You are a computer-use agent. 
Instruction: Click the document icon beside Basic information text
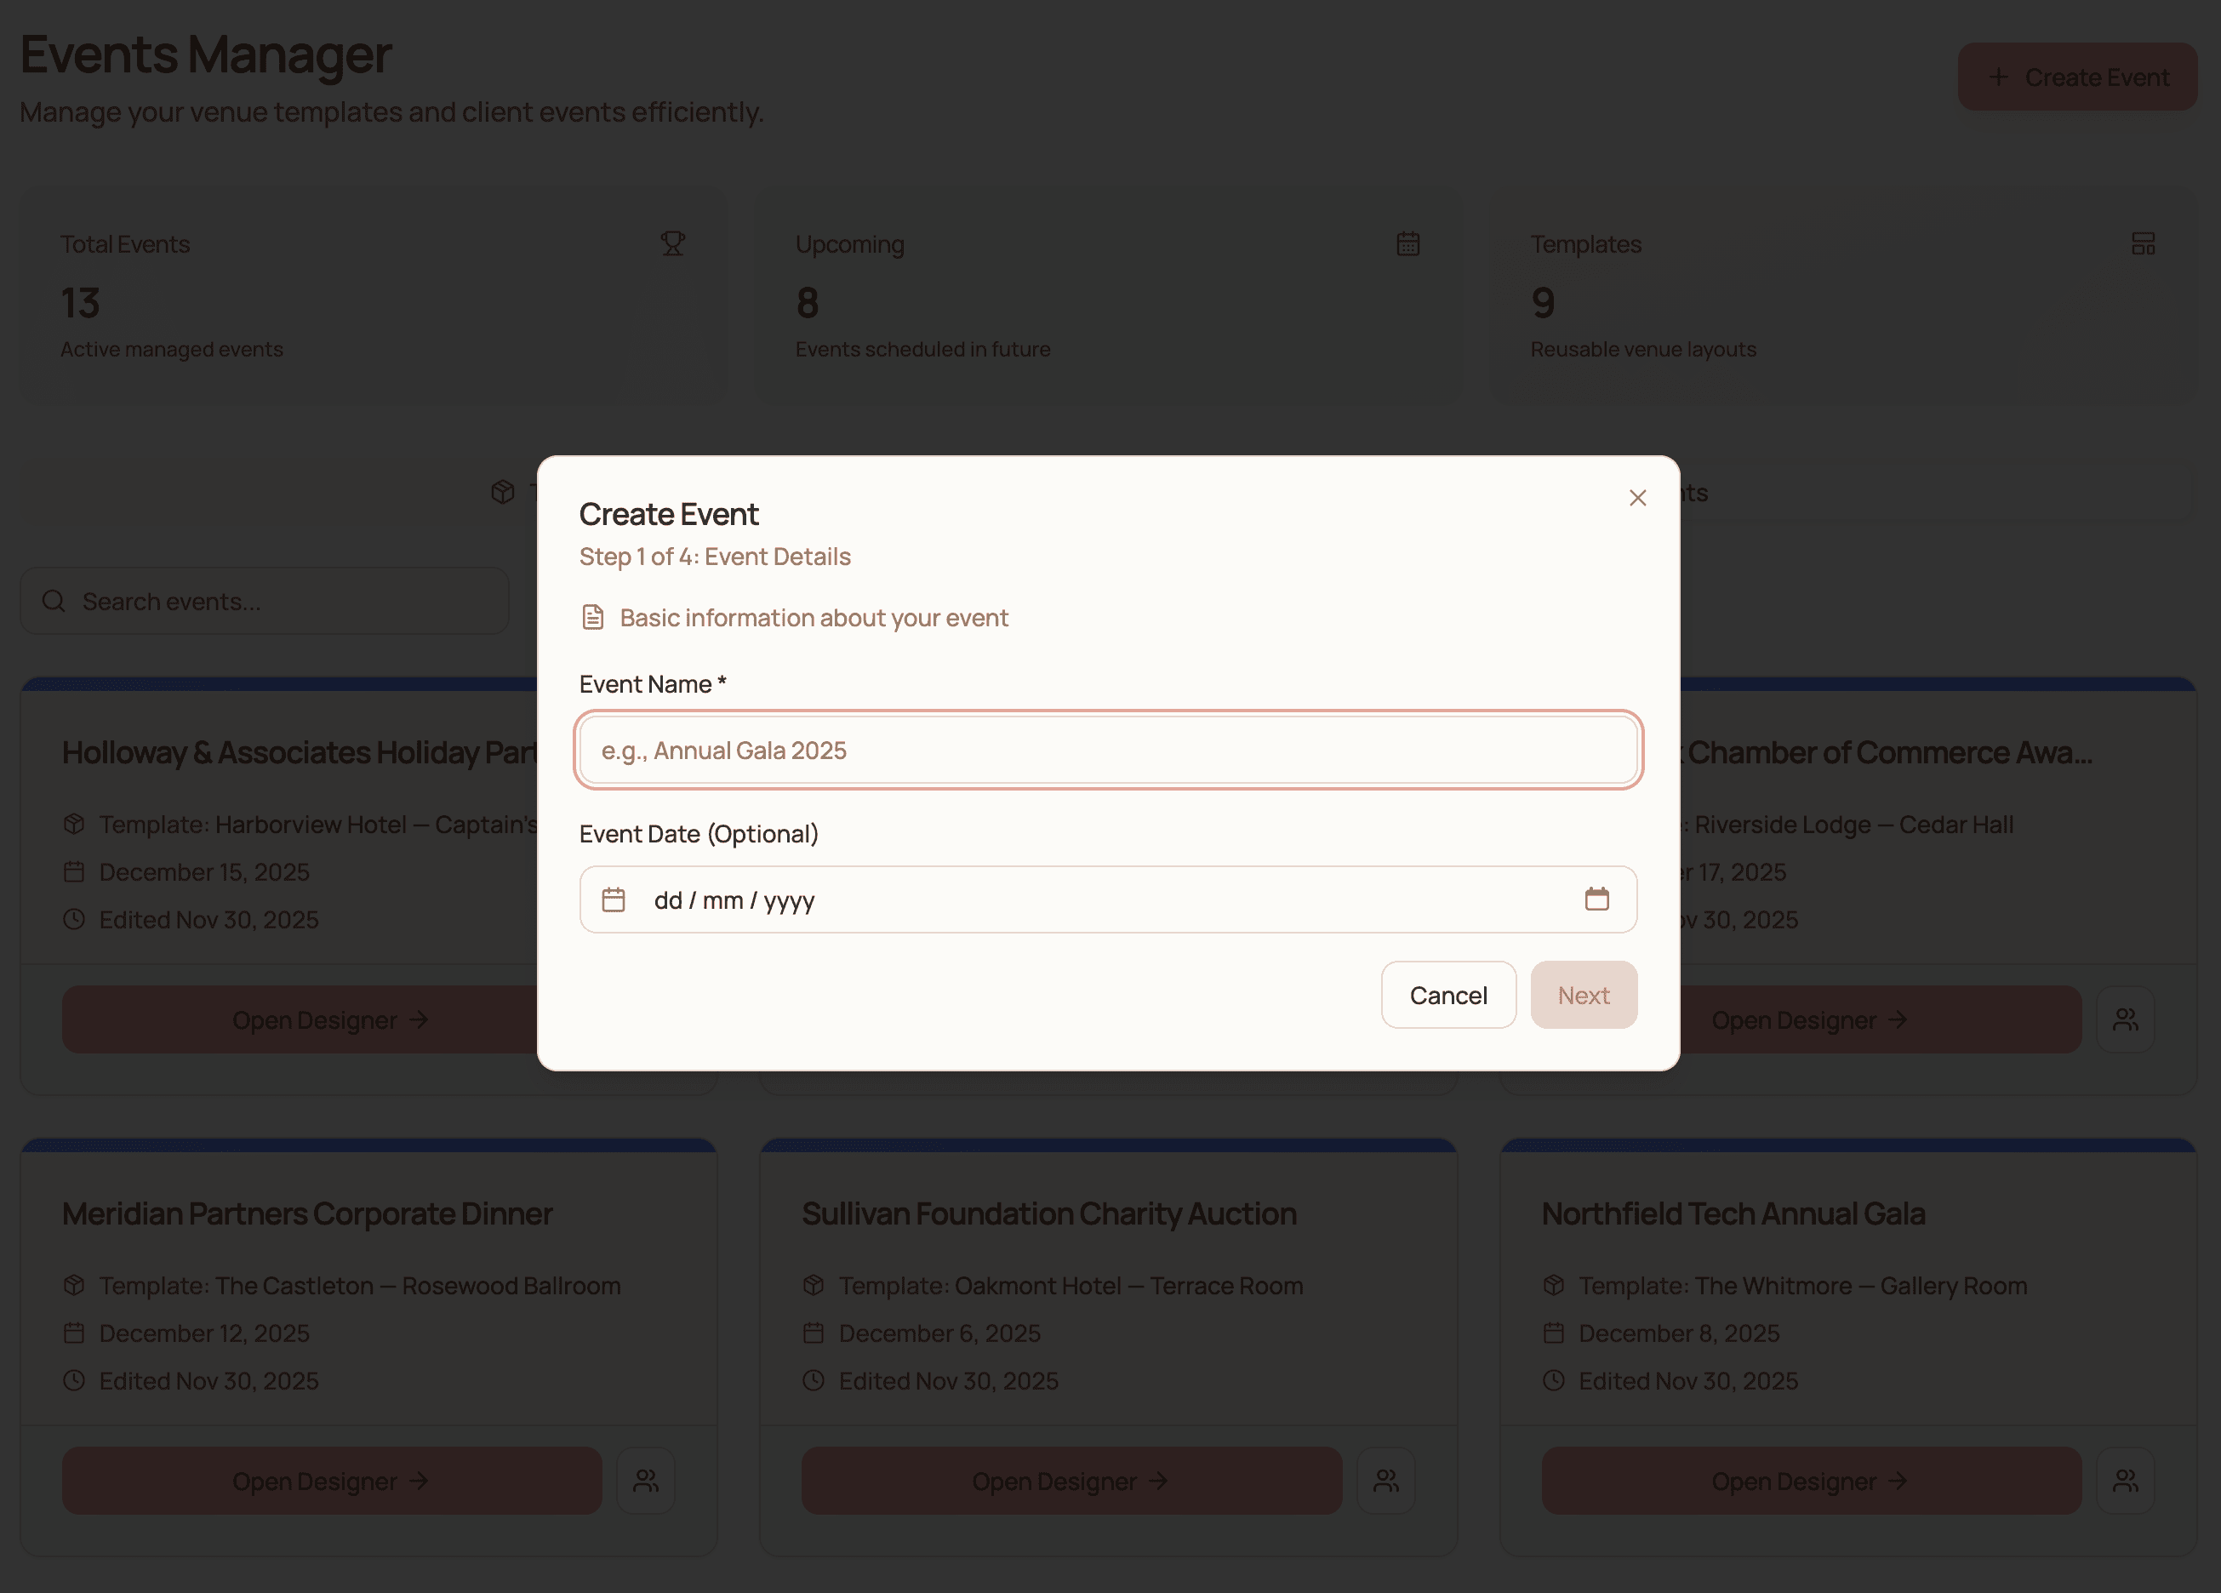[592, 617]
